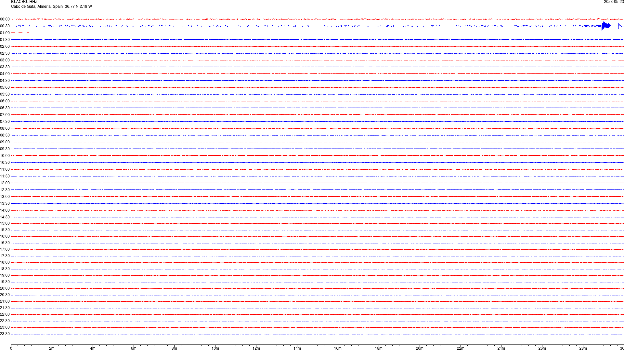Select the 00:30 time row label

pos(5,26)
